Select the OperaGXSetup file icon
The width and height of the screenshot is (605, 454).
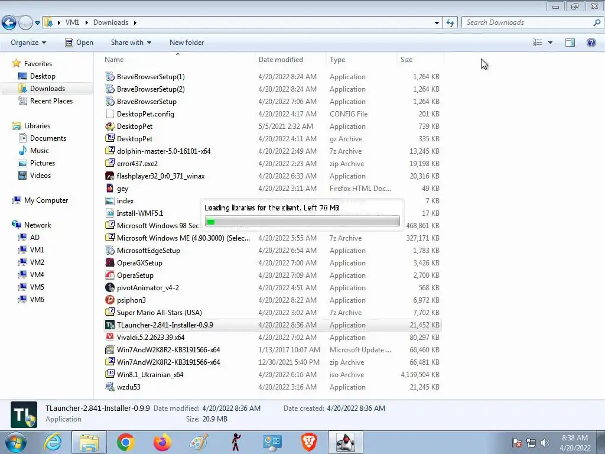tap(110, 263)
